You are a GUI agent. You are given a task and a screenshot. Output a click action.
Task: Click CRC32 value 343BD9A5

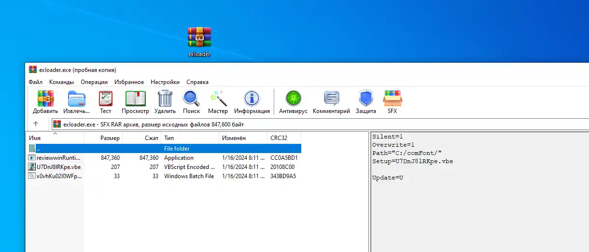click(x=283, y=176)
